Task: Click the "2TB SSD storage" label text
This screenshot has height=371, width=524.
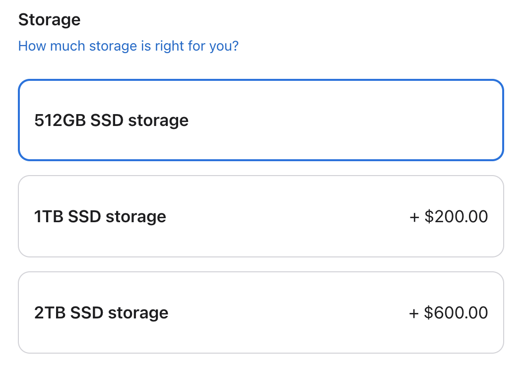Action: pos(101,312)
